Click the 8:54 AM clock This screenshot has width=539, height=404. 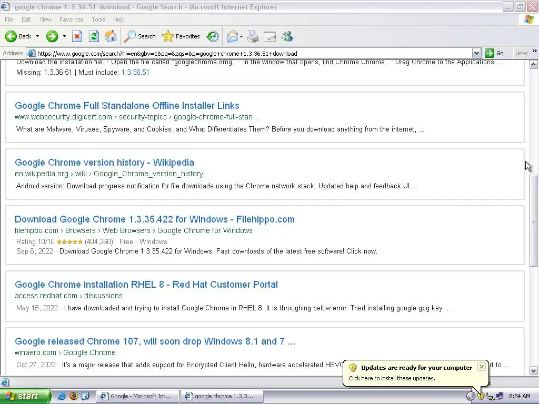520,396
